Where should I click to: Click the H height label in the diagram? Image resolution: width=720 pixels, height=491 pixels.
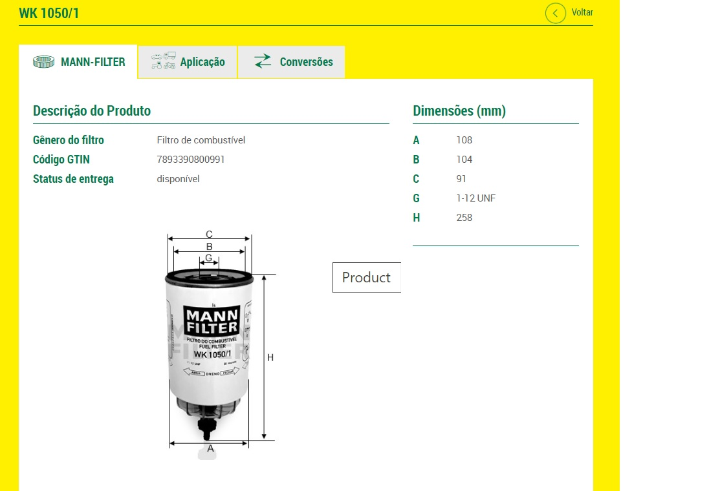270,357
